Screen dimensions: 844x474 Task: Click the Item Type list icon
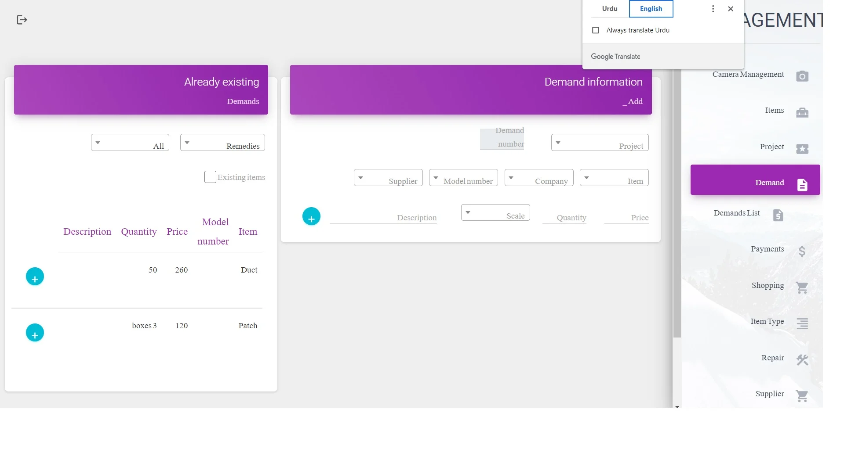point(802,324)
